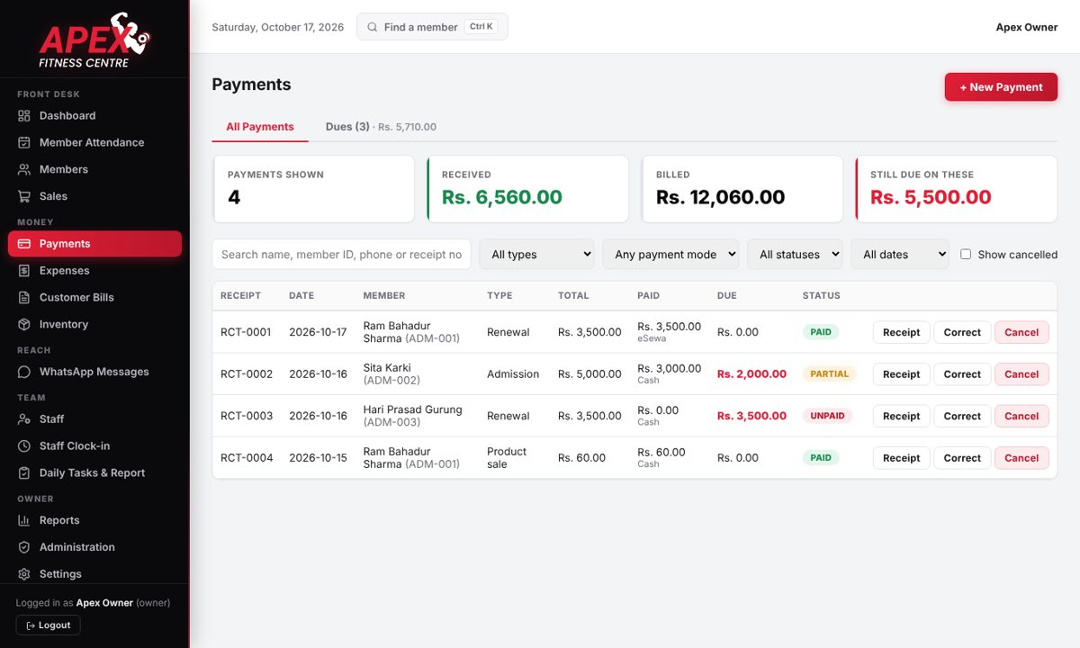Click the due amount Rs. 2,000.00
Image resolution: width=1080 pixels, height=648 pixels.
pos(751,374)
